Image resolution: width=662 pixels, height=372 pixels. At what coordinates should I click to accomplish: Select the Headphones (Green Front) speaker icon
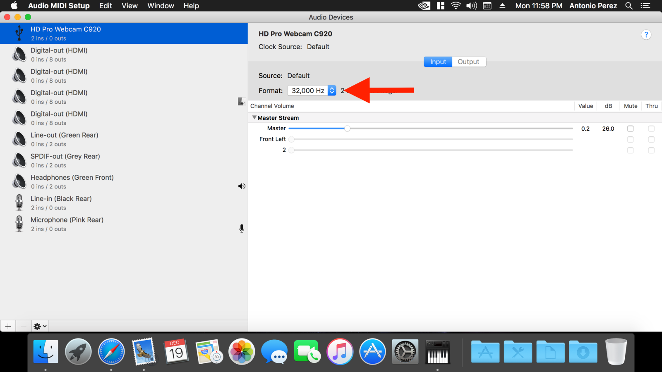[19, 181]
